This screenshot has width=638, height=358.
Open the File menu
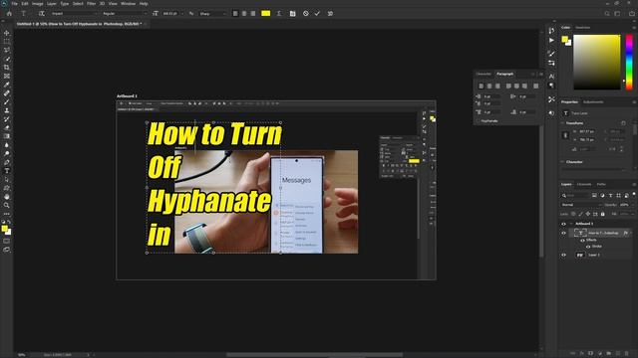[15, 4]
